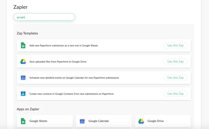Click Google Drive icon under Apps on Zapier
The height and width of the screenshot is (129, 209).
[x=141, y=121]
